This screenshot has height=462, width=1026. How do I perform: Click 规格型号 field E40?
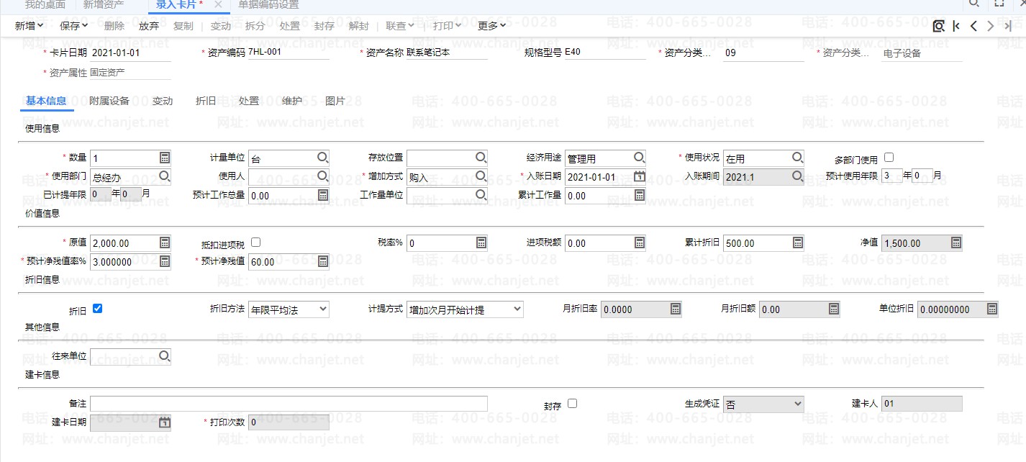tap(604, 53)
